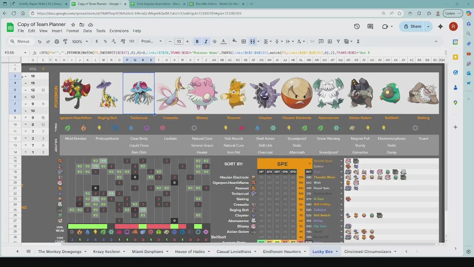Open Google Tasks side panel icon
This screenshot has height=267, width=474.
(x=455, y=72)
